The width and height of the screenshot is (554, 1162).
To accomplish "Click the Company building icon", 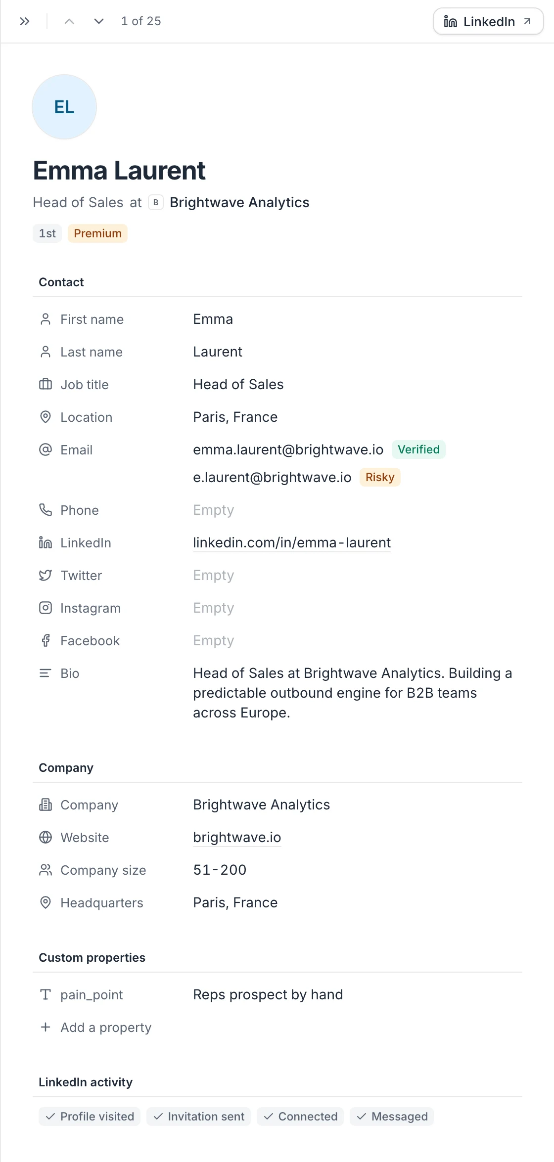I will (x=46, y=805).
